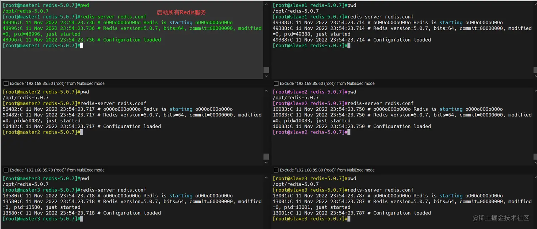Click scroll-down arrow in master2 terminal
This screenshot has width=537, height=229.
(266, 163)
